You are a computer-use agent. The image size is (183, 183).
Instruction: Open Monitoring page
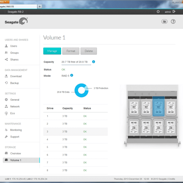coord(16,130)
